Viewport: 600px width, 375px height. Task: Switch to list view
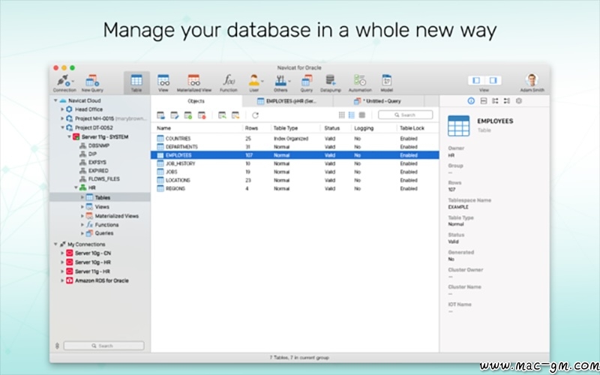(352, 115)
